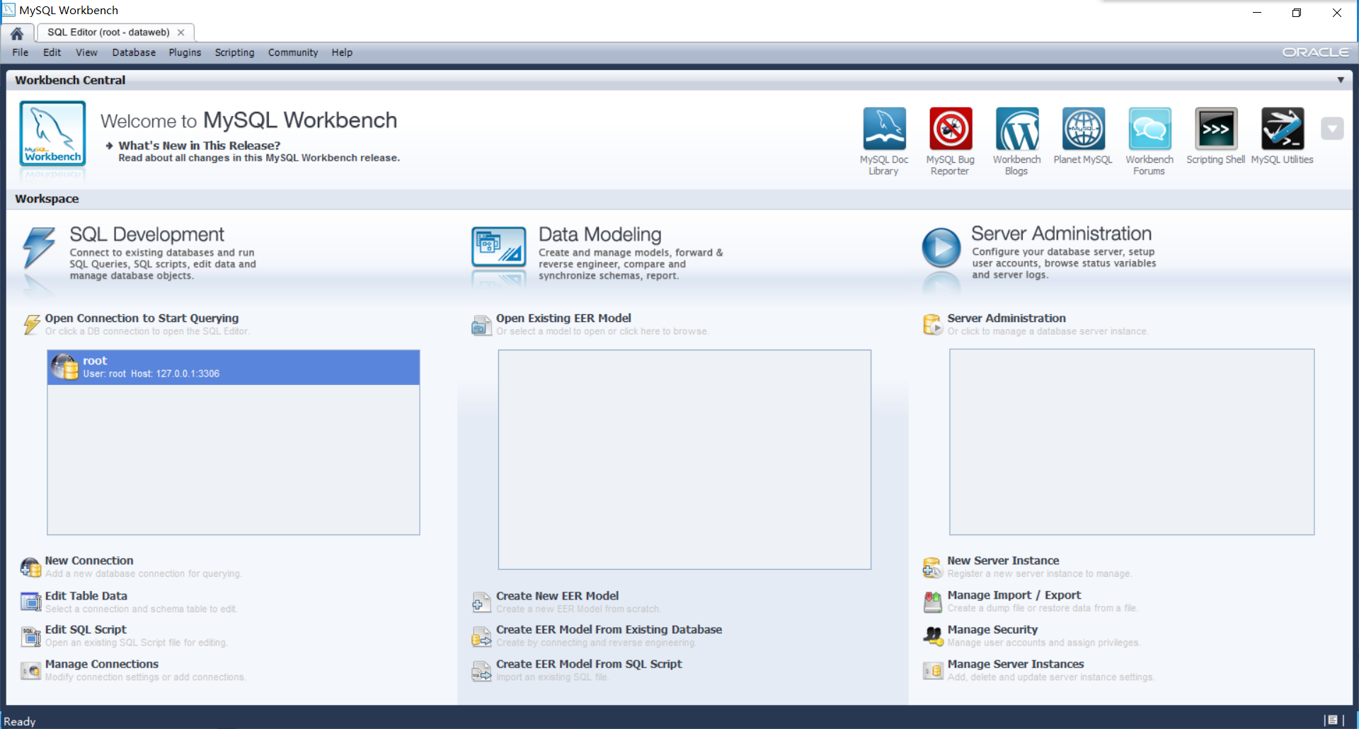Viewport: 1359px width, 729px height.
Task: Click the Create New EER Model icon
Action: click(x=481, y=602)
